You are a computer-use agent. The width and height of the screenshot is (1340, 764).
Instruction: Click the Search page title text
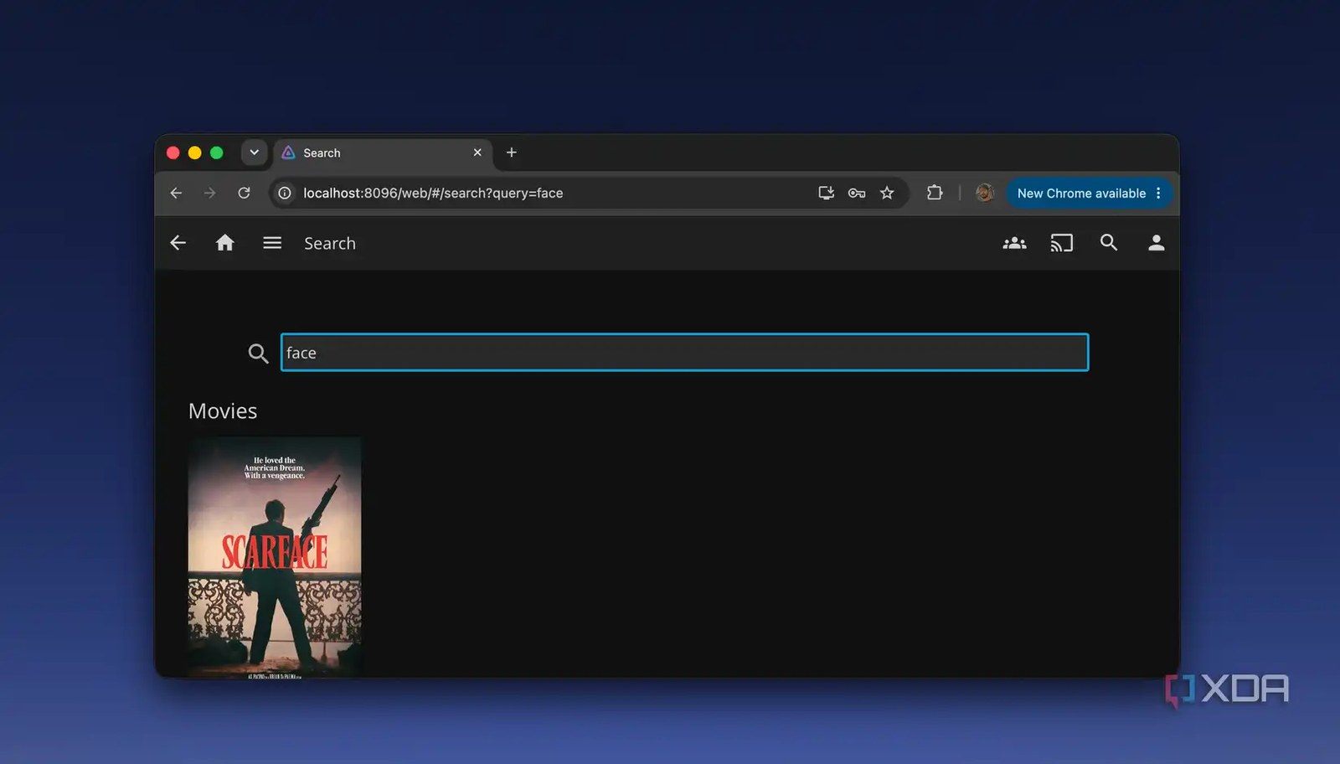coord(330,243)
